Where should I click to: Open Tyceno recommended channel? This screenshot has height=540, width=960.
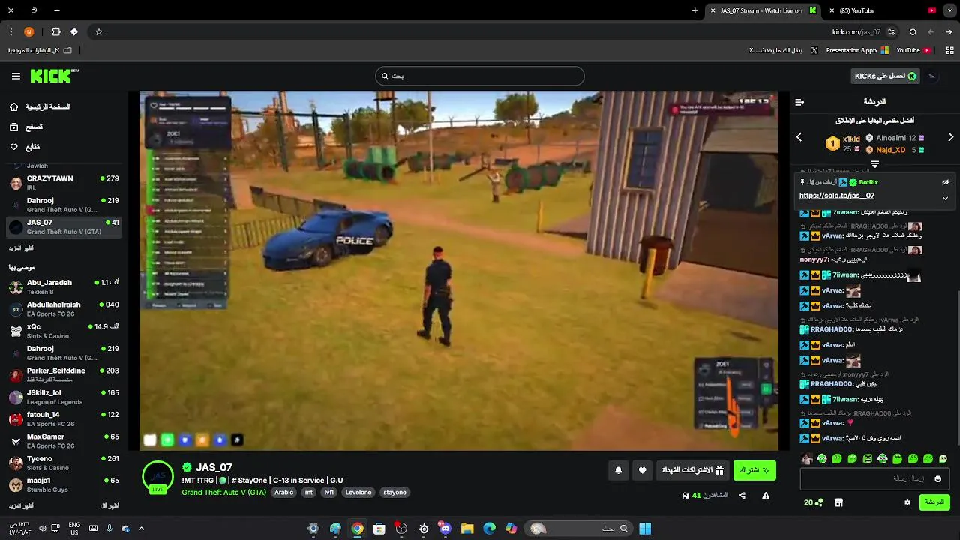tap(63, 463)
